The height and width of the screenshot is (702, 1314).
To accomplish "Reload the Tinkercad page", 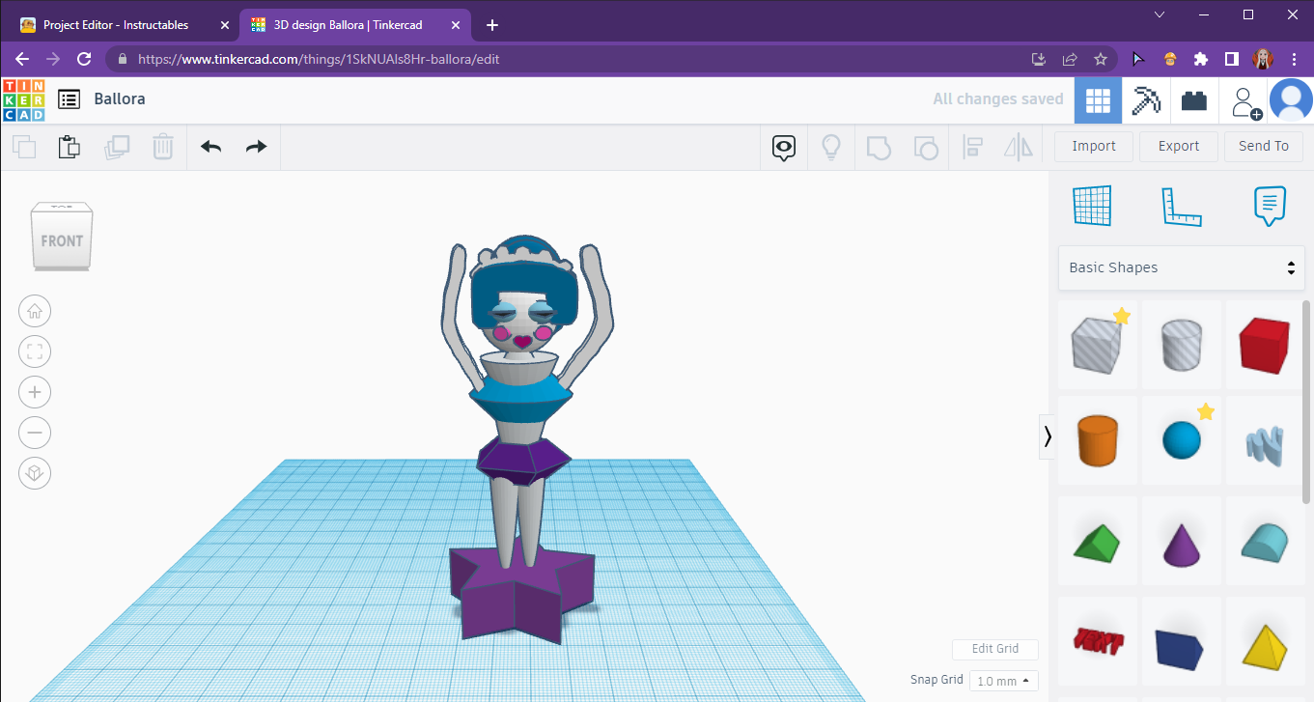I will 84,59.
